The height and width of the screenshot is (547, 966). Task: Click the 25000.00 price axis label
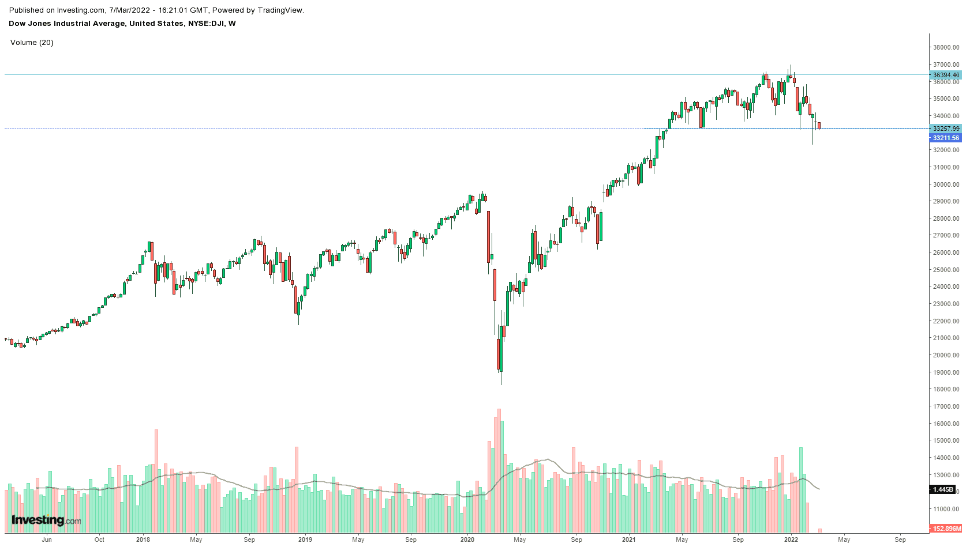946,270
